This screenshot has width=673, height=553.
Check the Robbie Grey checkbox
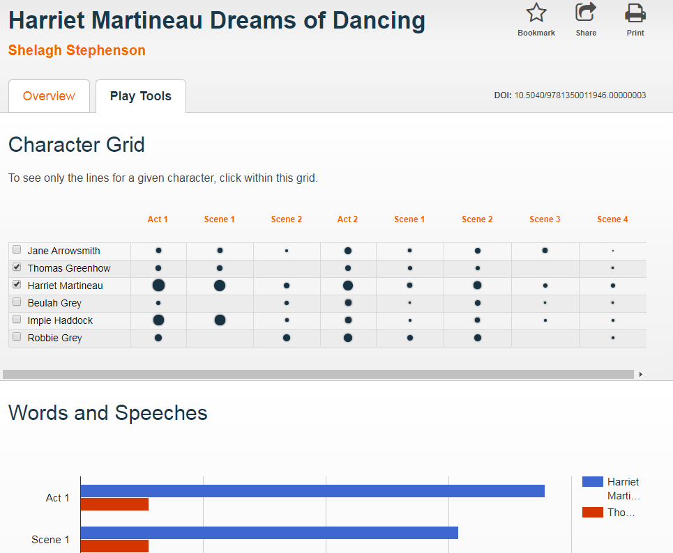tap(17, 337)
